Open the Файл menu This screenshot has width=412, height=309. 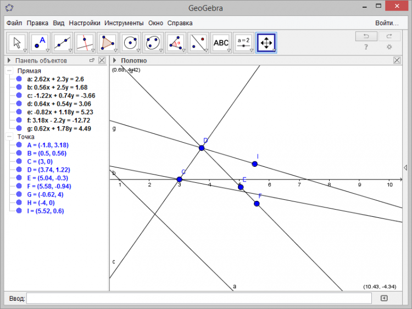click(x=14, y=23)
